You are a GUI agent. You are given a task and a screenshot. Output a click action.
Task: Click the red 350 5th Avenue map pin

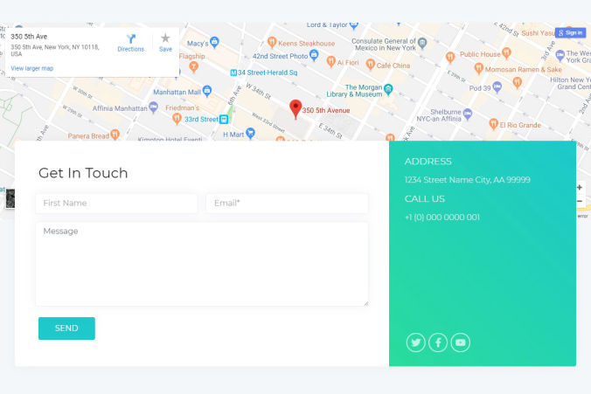[295, 109]
